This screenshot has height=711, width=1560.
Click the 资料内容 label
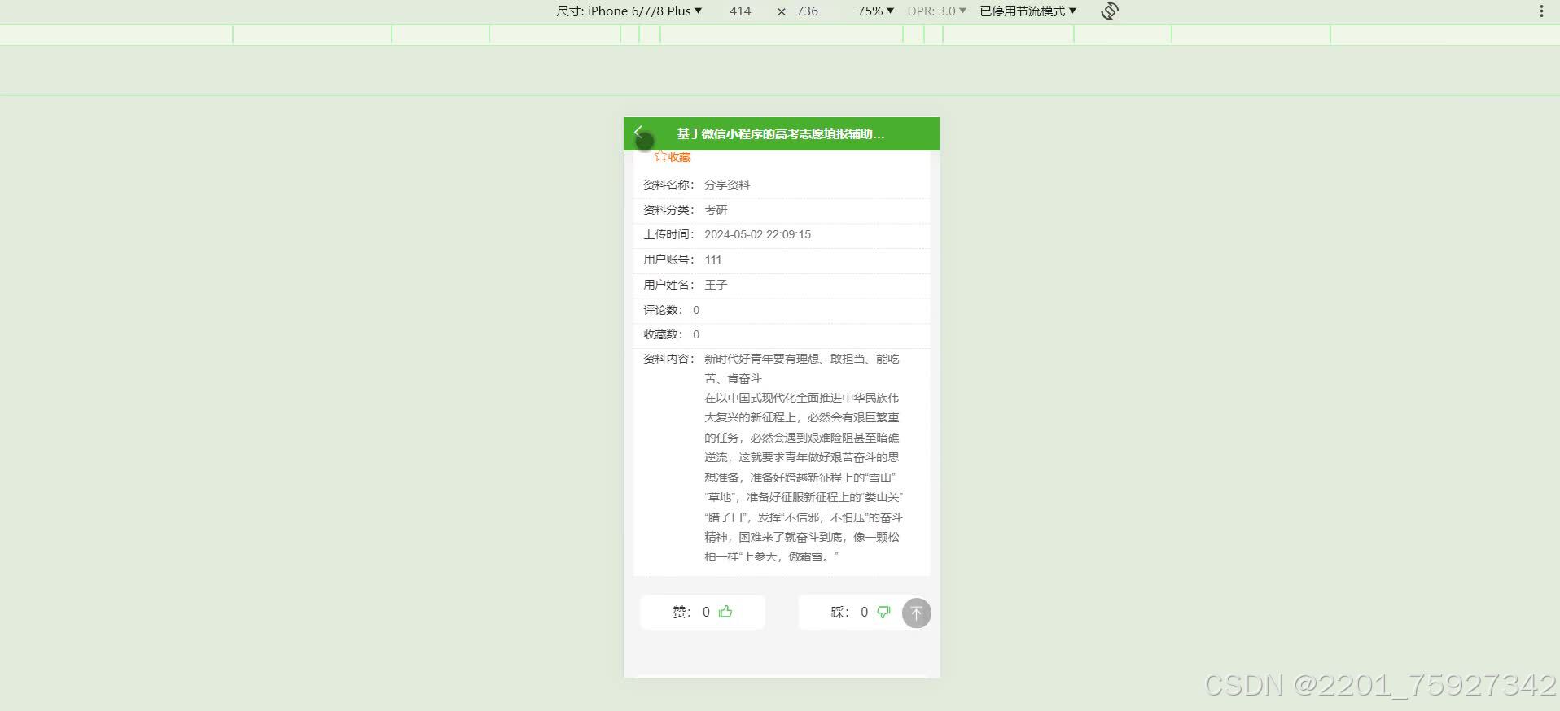click(668, 359)
